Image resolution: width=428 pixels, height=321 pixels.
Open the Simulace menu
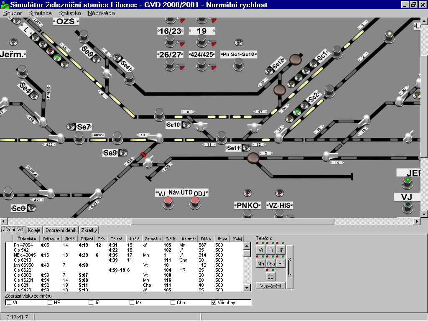(x=40, y=13)
